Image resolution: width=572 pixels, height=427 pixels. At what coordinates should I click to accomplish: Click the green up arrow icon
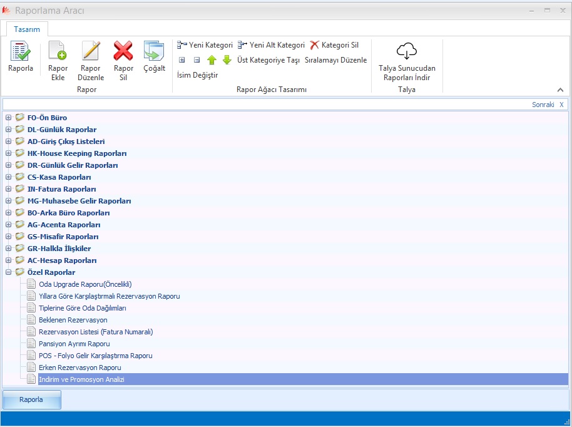click(x=212, y=60)
